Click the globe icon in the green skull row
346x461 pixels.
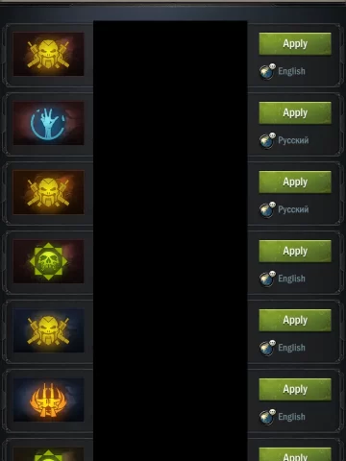(x=267, y=279)
